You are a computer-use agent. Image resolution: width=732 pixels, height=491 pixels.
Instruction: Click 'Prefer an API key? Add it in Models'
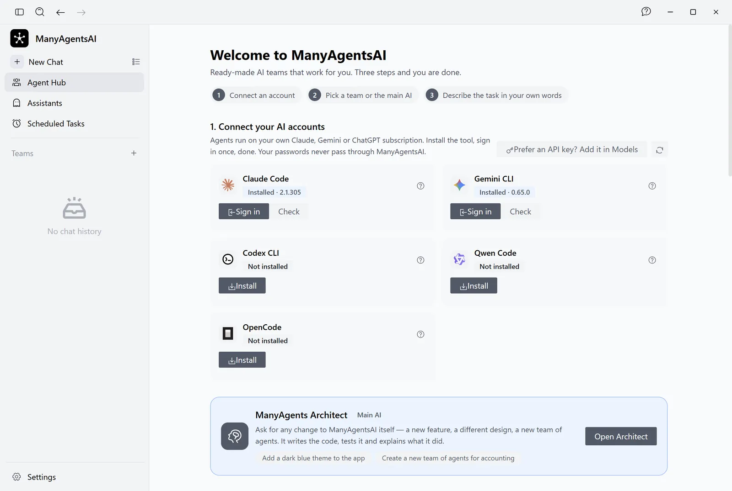pos(572,149)
